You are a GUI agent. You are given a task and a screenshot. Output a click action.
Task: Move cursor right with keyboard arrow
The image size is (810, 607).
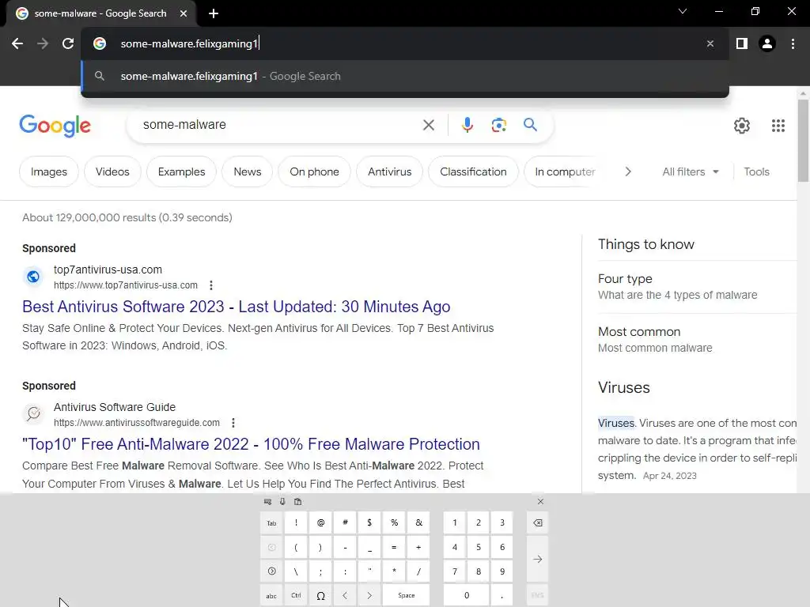369,596
